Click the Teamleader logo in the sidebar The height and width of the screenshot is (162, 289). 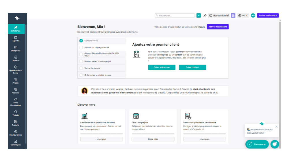pos(17,18)
